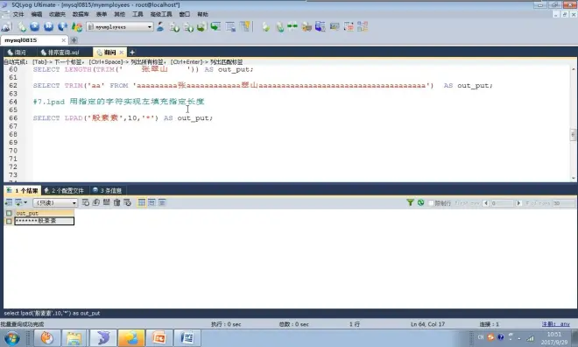Click the new query editor toolbar icon
The height and width of the screenshot is (347, 578).
click(22, 26)
